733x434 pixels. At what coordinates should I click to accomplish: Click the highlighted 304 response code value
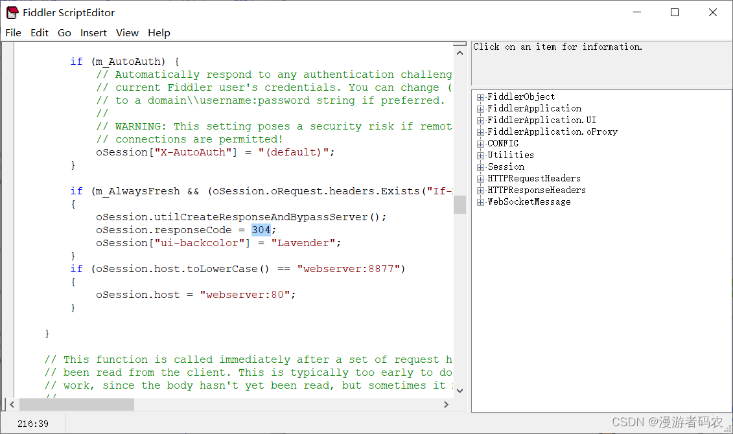261,230
